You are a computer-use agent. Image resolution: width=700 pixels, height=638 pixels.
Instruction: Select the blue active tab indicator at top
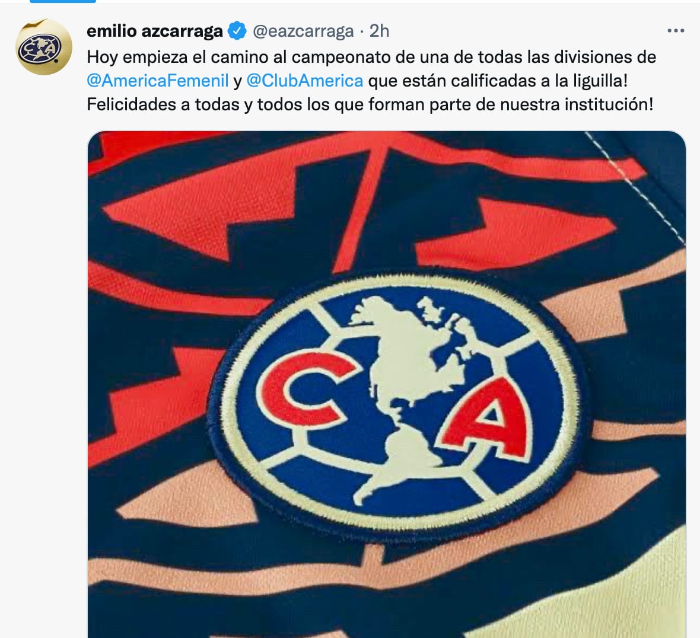coord(63,1)
